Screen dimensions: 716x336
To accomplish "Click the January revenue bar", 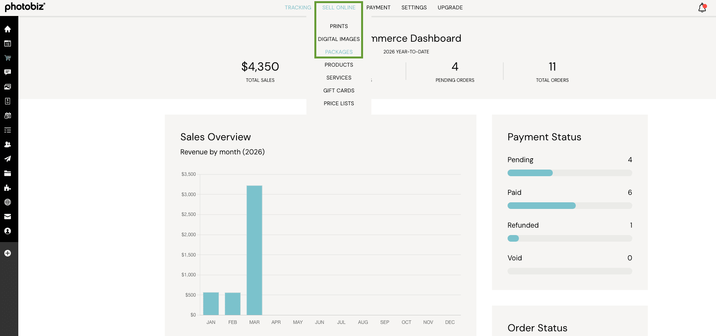I will tap(211, 304).
